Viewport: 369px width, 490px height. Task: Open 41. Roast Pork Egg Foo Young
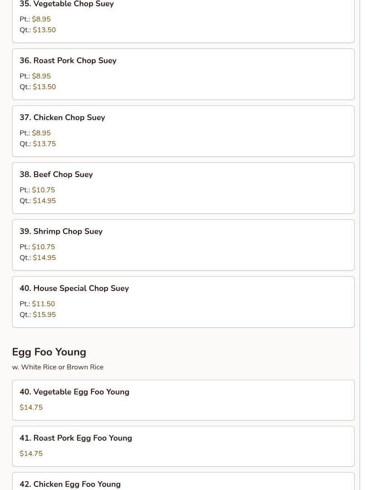click(x=183, y=446)
